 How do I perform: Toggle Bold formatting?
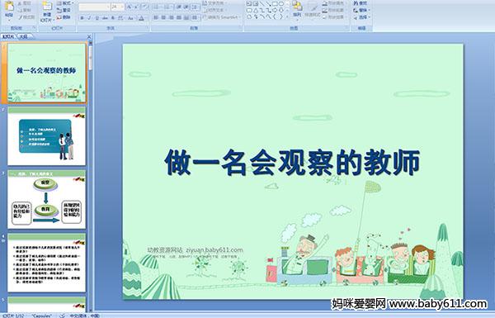point(82,18)
